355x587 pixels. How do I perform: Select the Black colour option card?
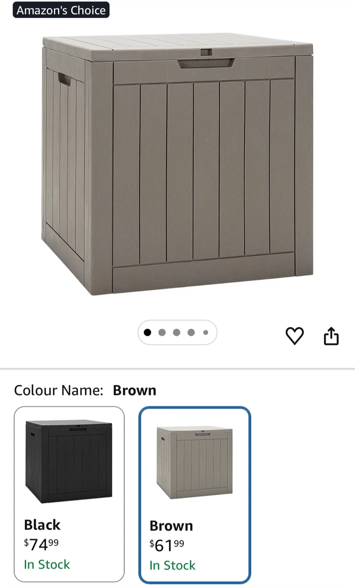pos(69,494)
